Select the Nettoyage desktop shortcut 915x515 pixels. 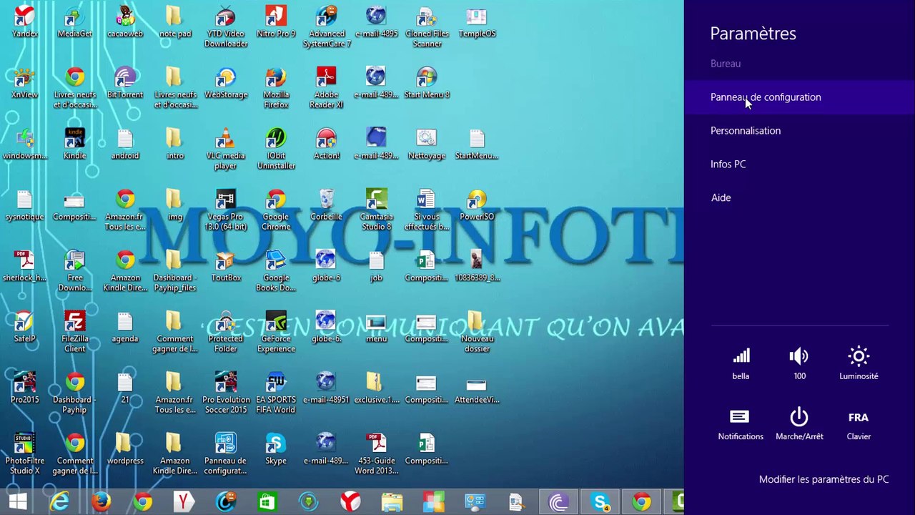click(x=427, y=144)
